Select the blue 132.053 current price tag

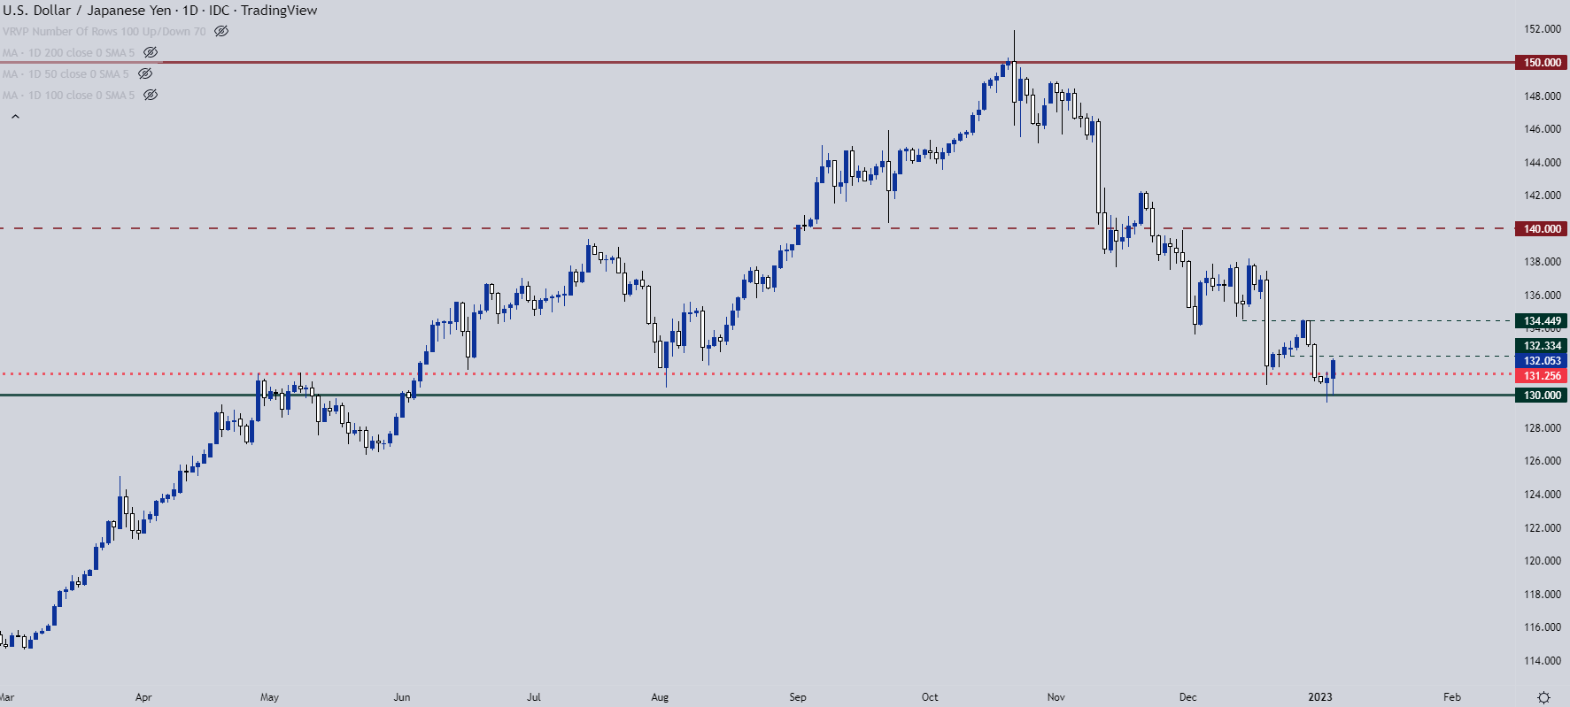1542,361
